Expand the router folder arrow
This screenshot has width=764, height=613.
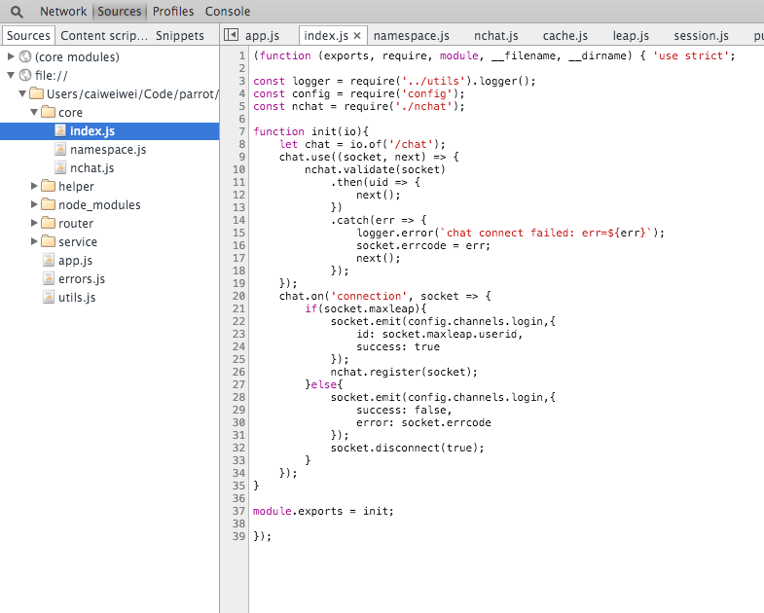(x=35, y=224)
